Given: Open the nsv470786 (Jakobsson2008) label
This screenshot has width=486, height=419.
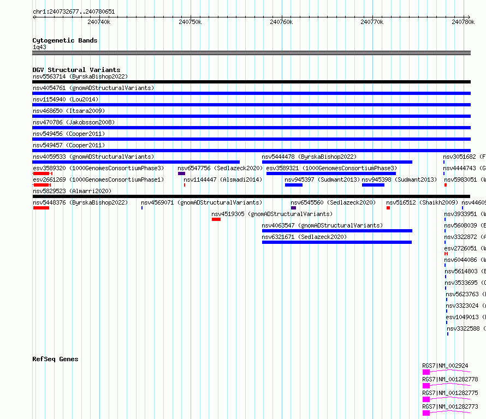Looking at the screenshot, I should (x=74, y=122).
